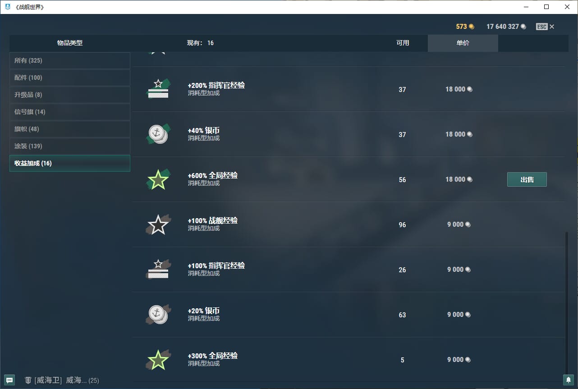Sort by the 单价 column header
This screenshot has height=389, width=578.
(463, 43)
